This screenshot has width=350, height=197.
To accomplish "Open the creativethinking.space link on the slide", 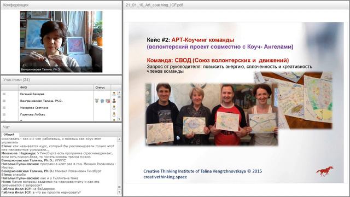I will 165,177.
